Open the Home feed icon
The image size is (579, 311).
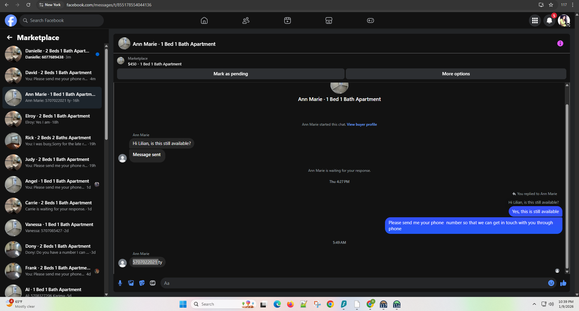pyautogui.click(x=204, y=20)
